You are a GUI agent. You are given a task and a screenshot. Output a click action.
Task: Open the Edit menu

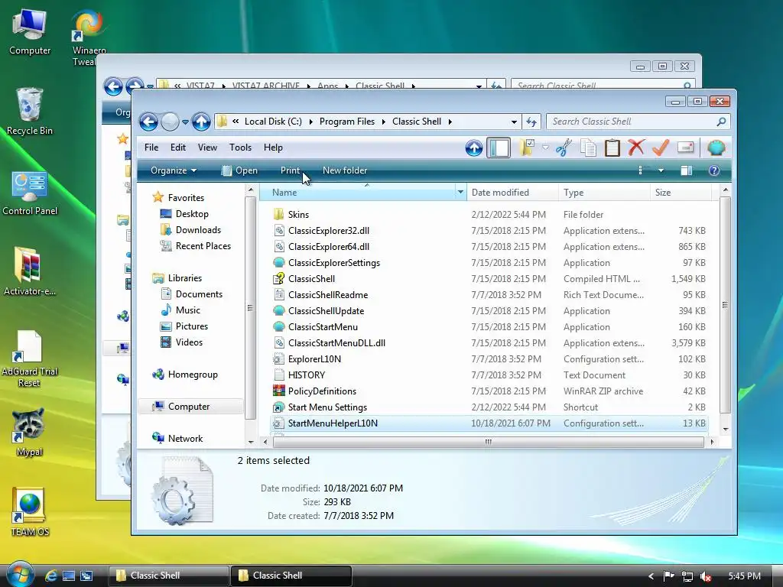coord(177,148)
